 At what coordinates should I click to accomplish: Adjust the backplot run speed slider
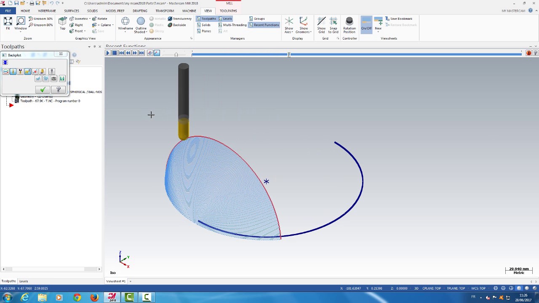(176, 54)
